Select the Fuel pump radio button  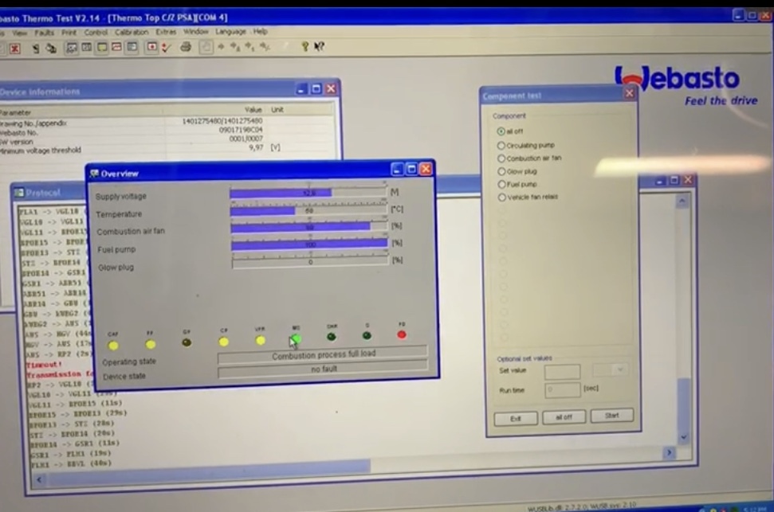tap(501, 185)
